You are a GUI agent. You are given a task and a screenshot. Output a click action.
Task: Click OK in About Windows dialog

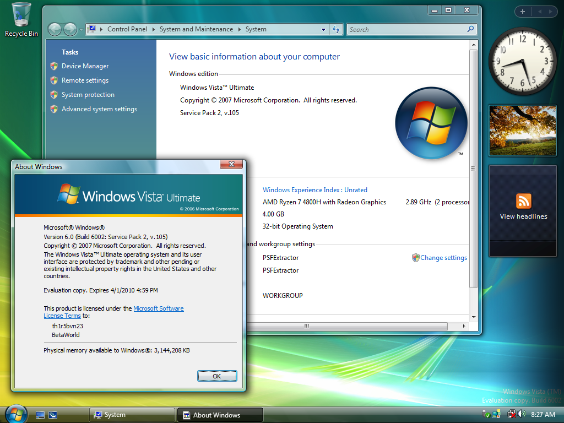click(217, 376)
